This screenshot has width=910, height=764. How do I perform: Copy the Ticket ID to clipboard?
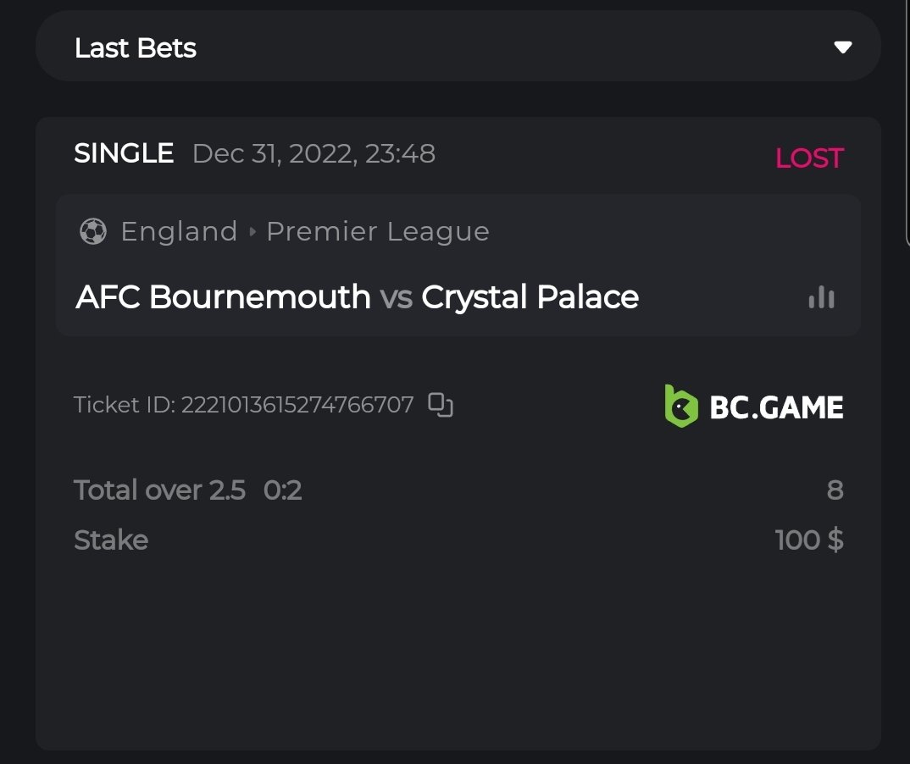441,405
